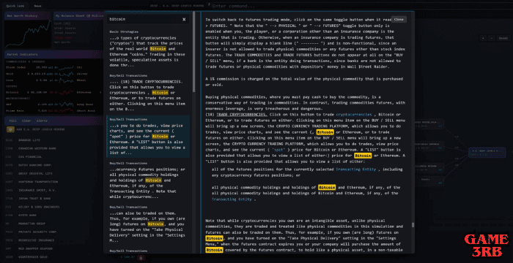
Task: Follow the 'Transacting Entity' link after 'currently selected'
Action: point(357,169)
